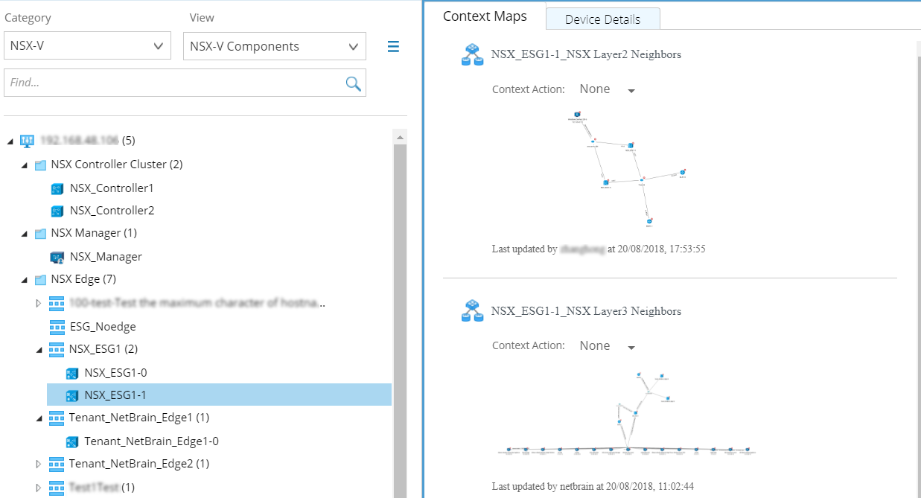This screenshot has height=498, width=921.
Task: Click the ESG_Noedge edge icon
Action: [57, 327]
